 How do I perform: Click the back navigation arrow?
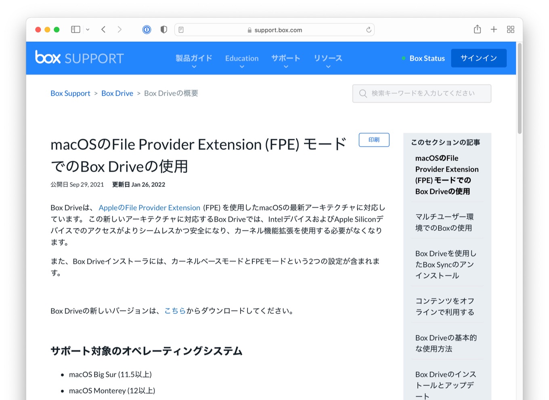(103, 29)
